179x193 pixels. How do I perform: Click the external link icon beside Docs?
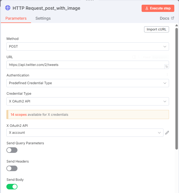[x=173, y=18]
